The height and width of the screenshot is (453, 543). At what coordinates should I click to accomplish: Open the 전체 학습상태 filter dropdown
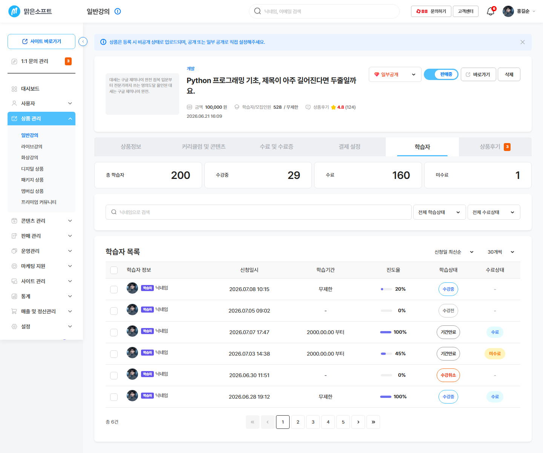point(440,212)
